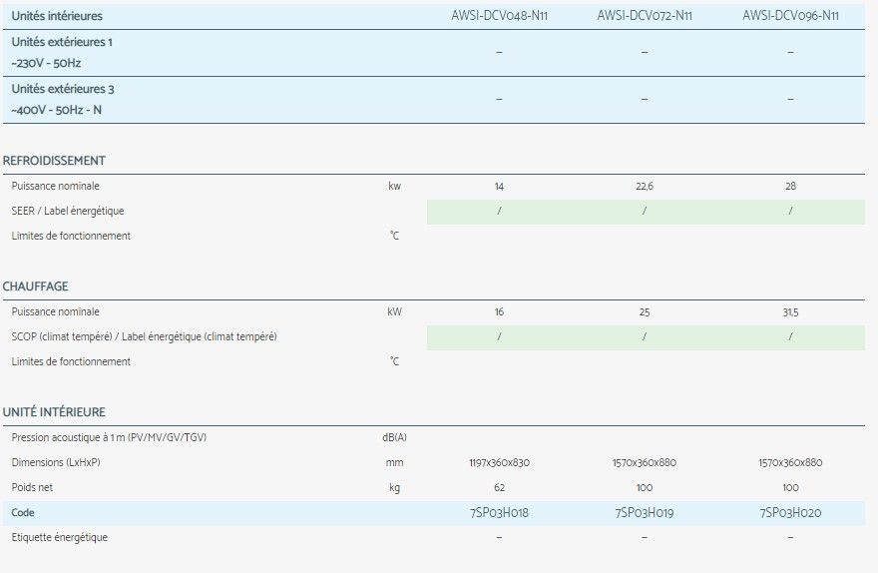Click the 'mm' unit cell
Viewport: 878px width, 573px height.
(x=395, y=462)
